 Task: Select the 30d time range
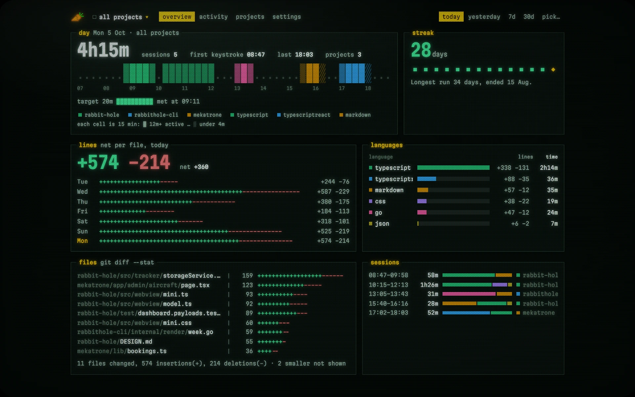[x=529, y=17]
